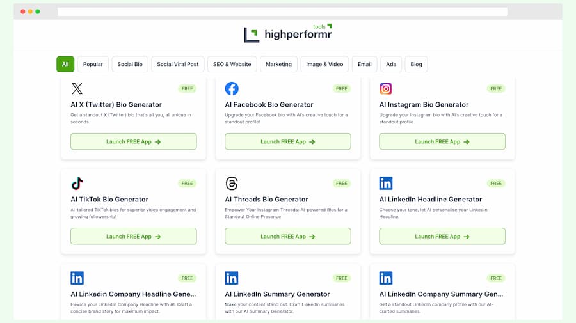The image size is (576, 323).
Task: Click description 'Upgrade your Instagram bio'
Action: click(440, 118)
